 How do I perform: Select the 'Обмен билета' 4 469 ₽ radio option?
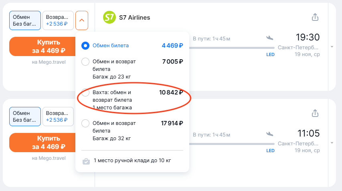[85, 46]
